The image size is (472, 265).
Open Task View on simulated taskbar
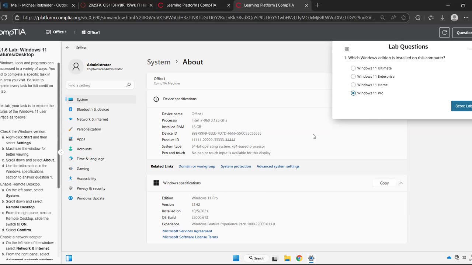point(275,258)
